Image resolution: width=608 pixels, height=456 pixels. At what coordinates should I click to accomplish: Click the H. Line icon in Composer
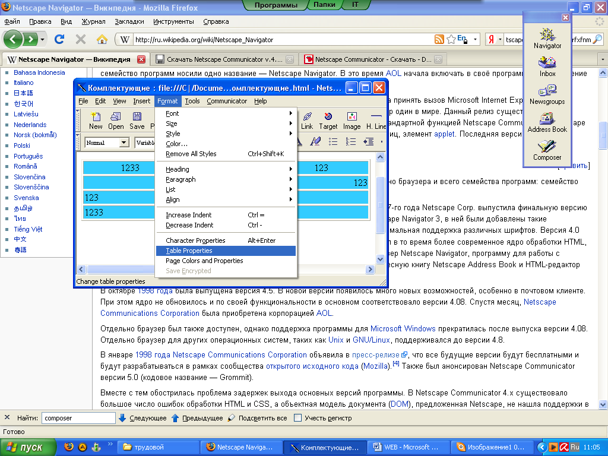coord(376,121)
